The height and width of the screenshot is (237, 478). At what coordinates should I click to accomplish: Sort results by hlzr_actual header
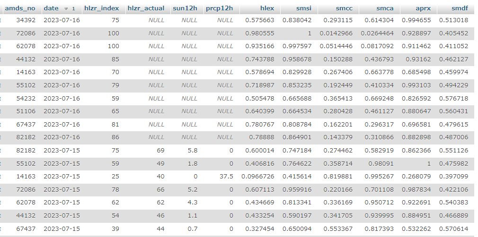click(146, 8)
